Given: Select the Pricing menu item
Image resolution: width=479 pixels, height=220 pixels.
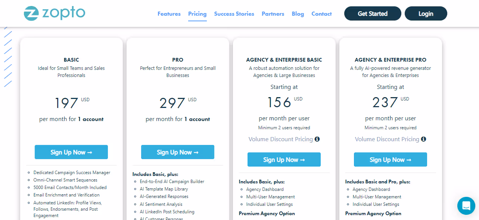Looking at the screenshot, I should 197,13.
